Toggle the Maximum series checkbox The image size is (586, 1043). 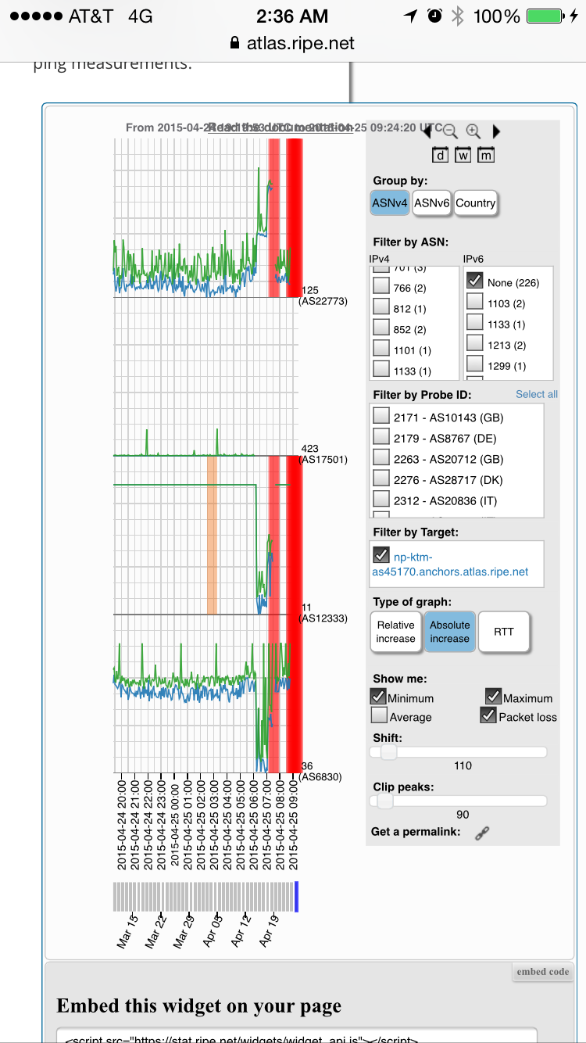point(493,697)
